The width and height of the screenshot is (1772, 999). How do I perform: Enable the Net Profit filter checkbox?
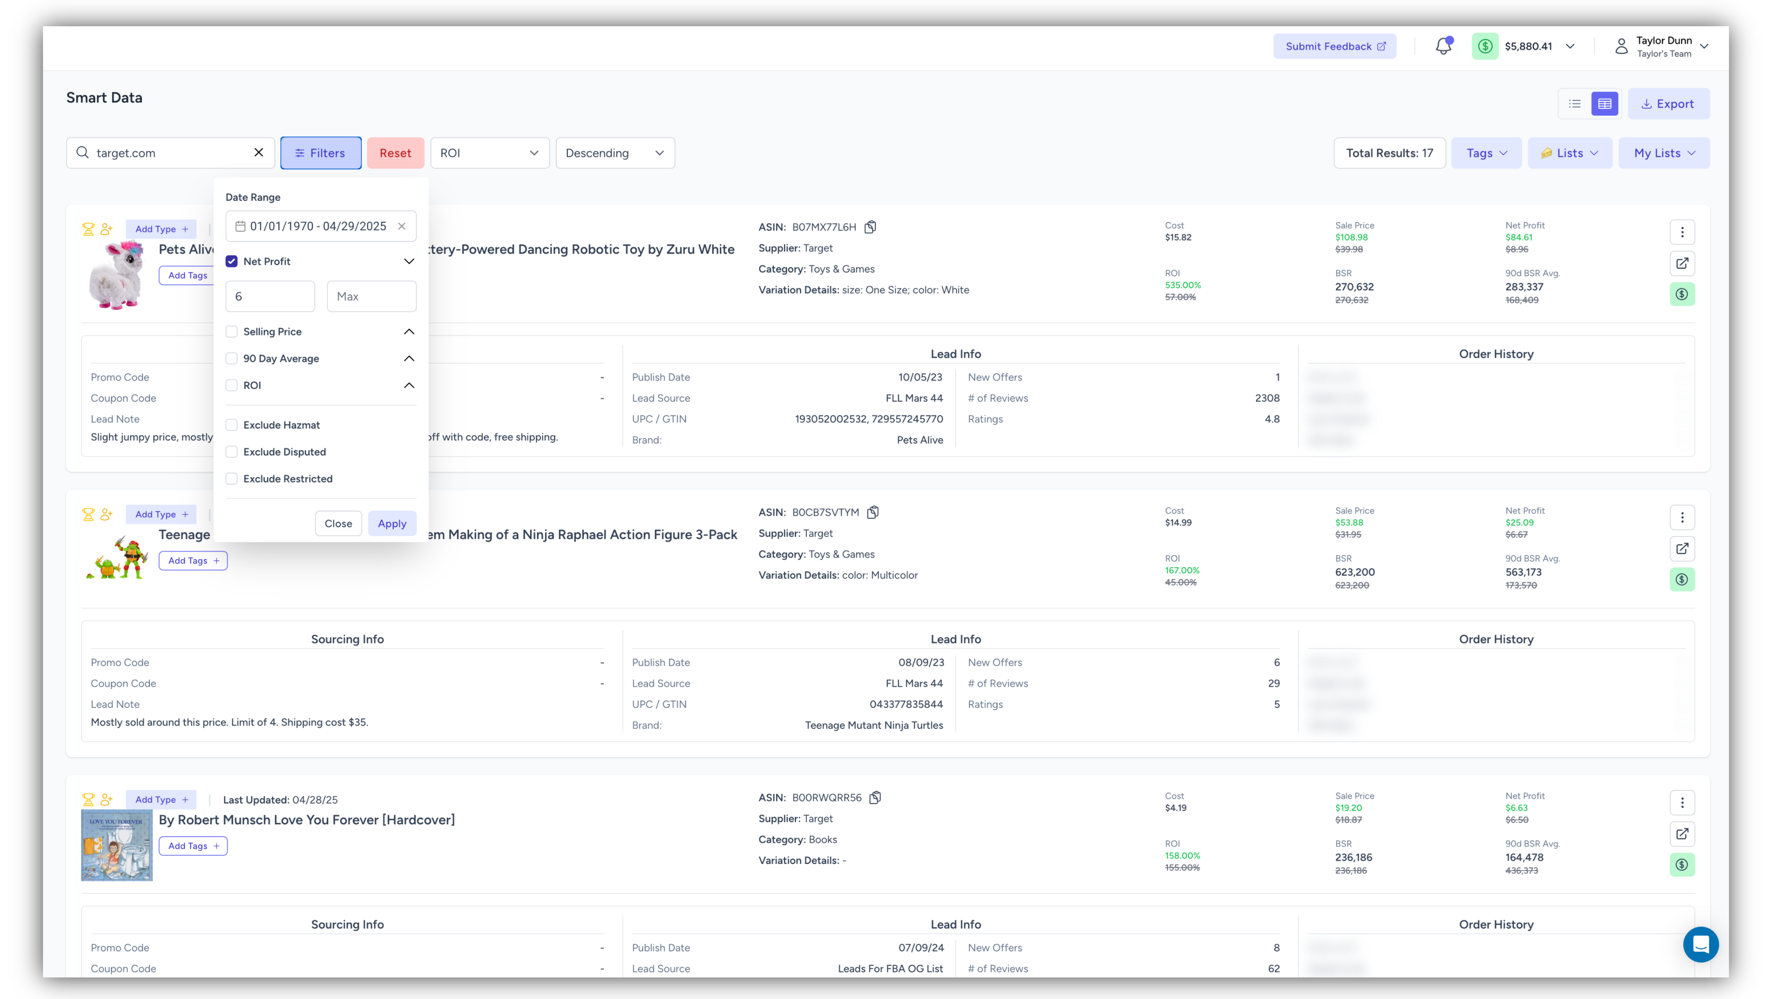click(x=232, y=261)
